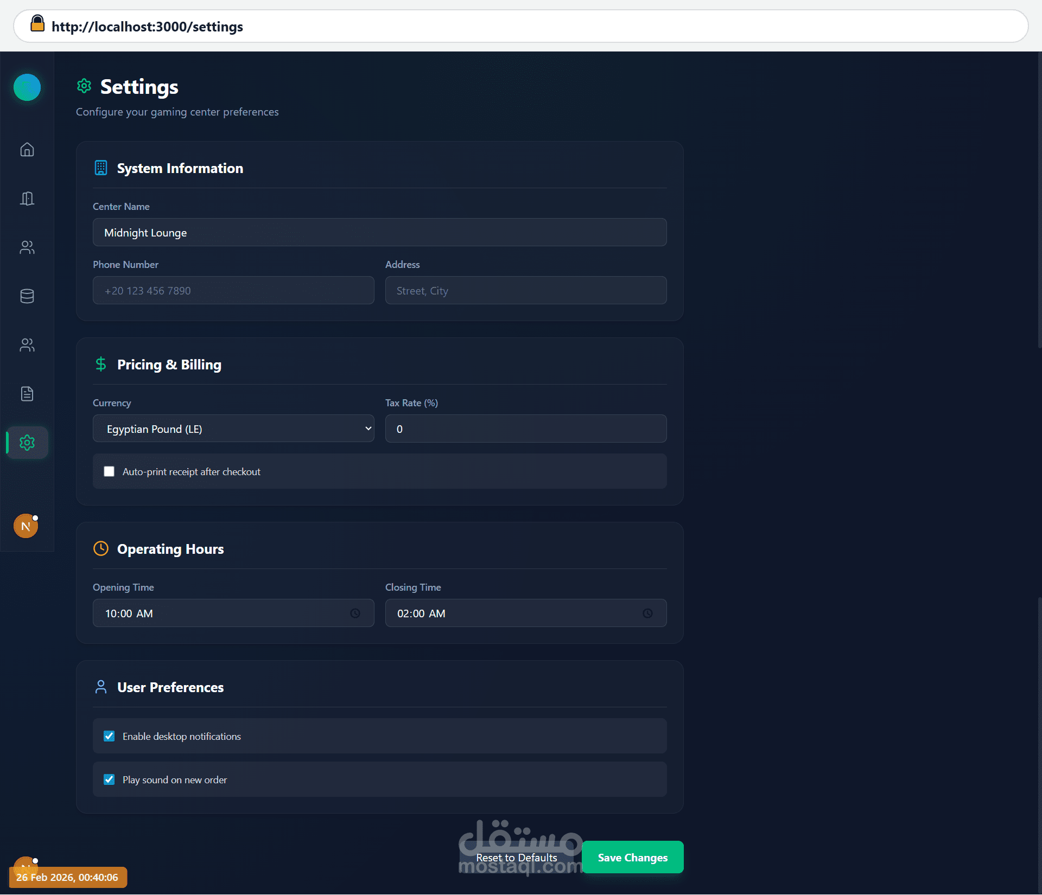This screenshot has height=895, width=1042.
Task: Enable auto-print receipt after checkout
Action: click(109, 471)
